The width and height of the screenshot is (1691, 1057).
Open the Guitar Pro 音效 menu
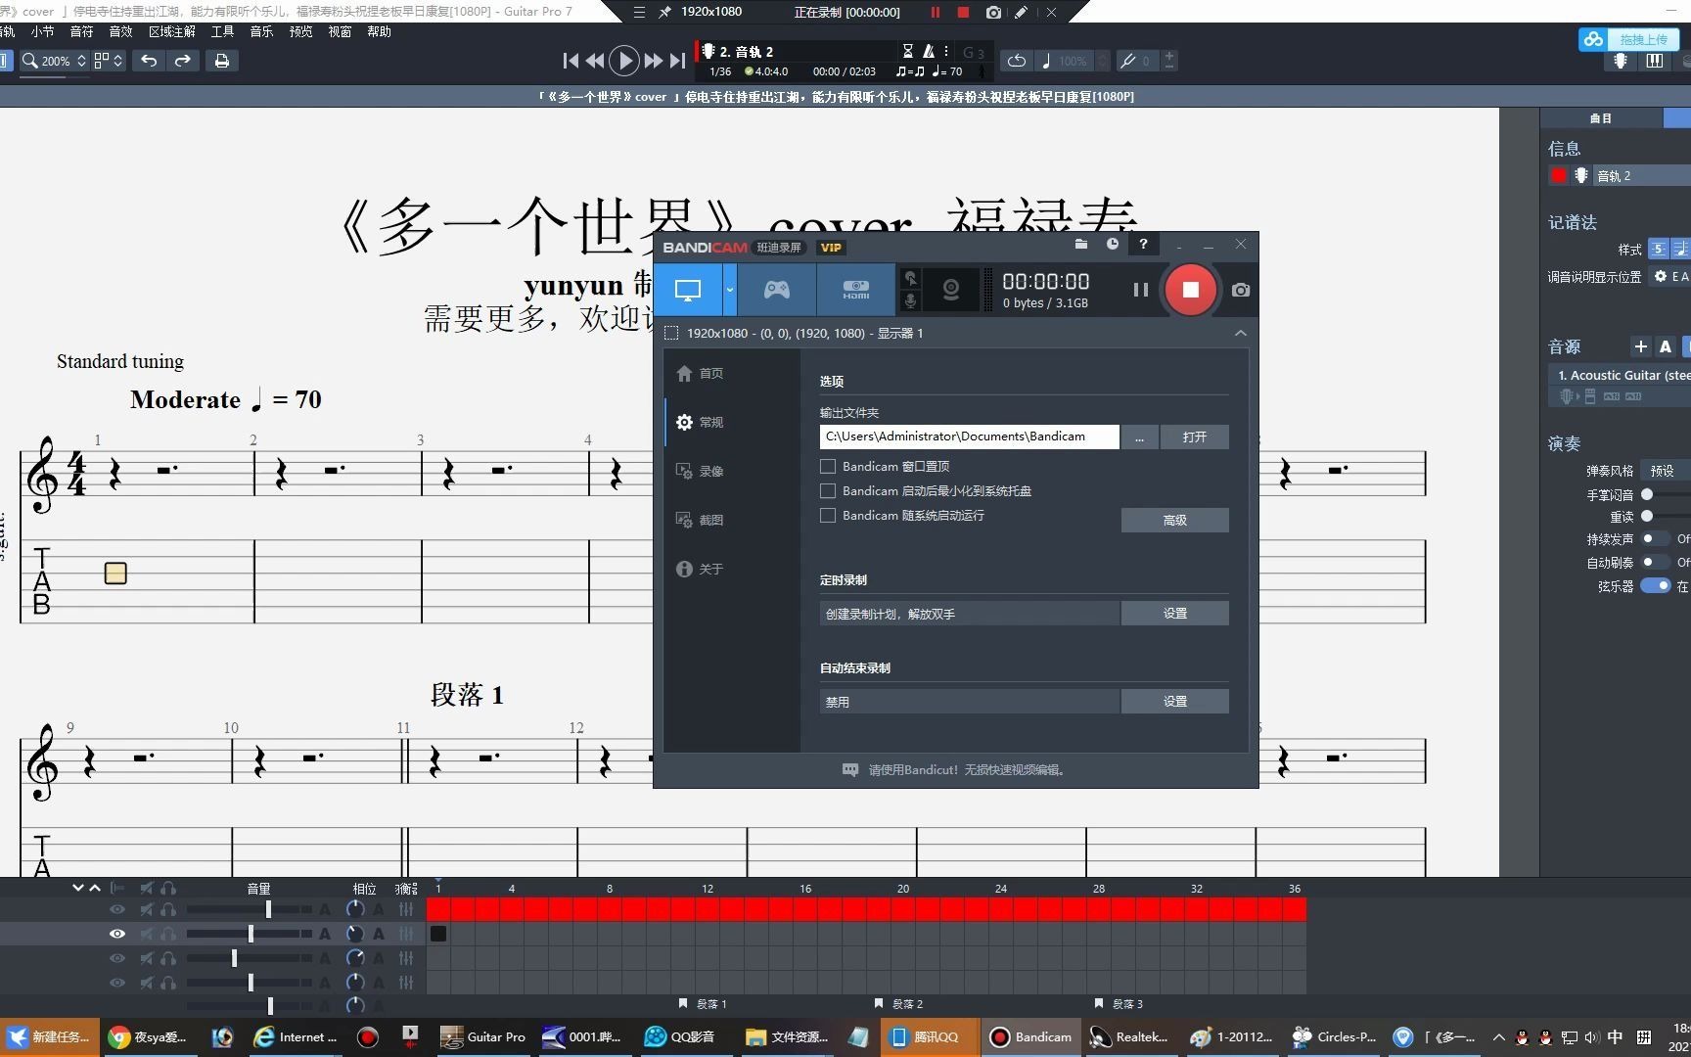click(x=120, y=31)
